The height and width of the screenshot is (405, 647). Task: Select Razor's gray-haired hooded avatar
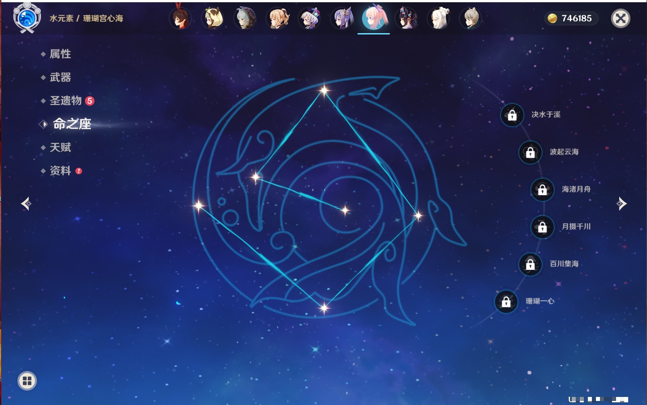click(x=245, y=18)
